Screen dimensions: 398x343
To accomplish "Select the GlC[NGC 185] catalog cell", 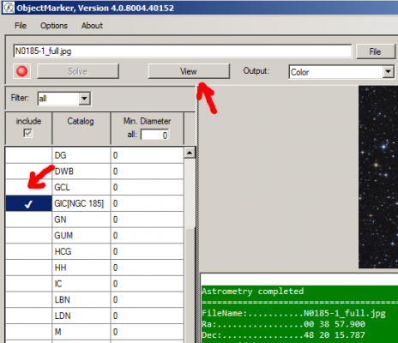I will pos(81,203).
